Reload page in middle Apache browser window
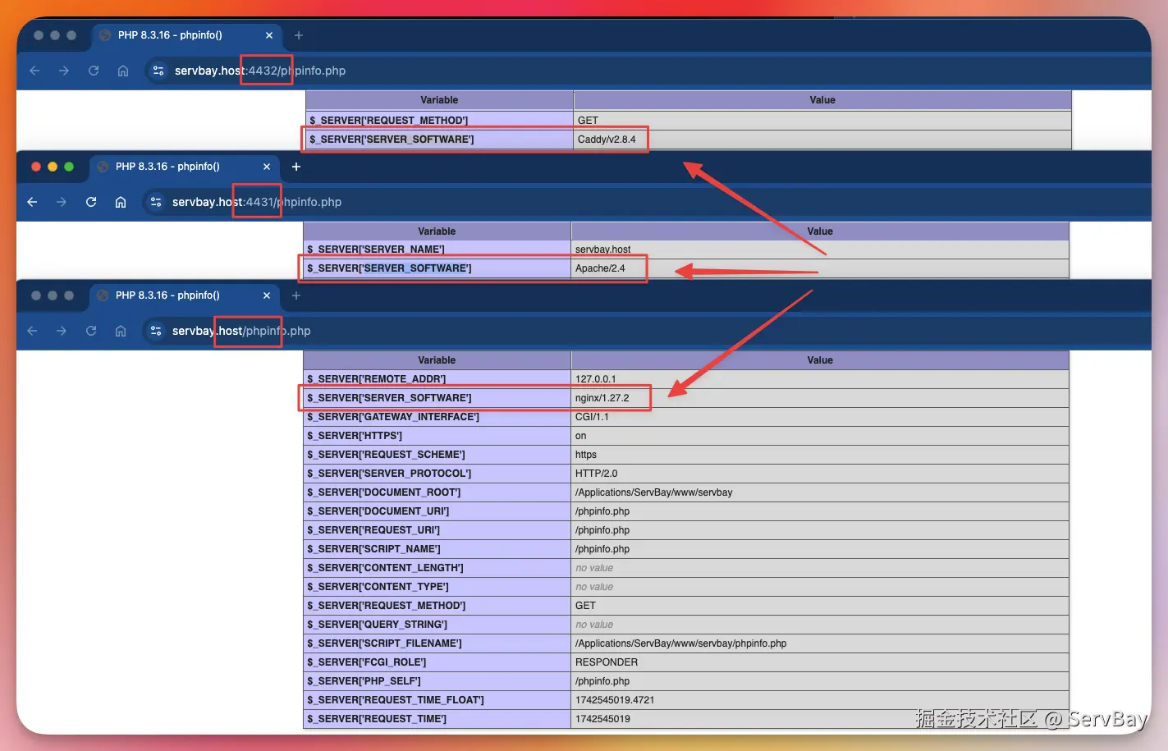The height and width of the screenshot is (751, 1168). (x=91, y=202)
